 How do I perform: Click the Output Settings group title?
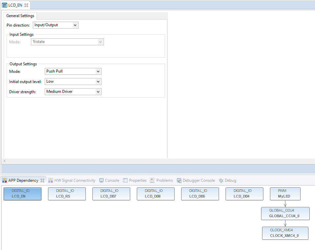(x=23, y=64)
